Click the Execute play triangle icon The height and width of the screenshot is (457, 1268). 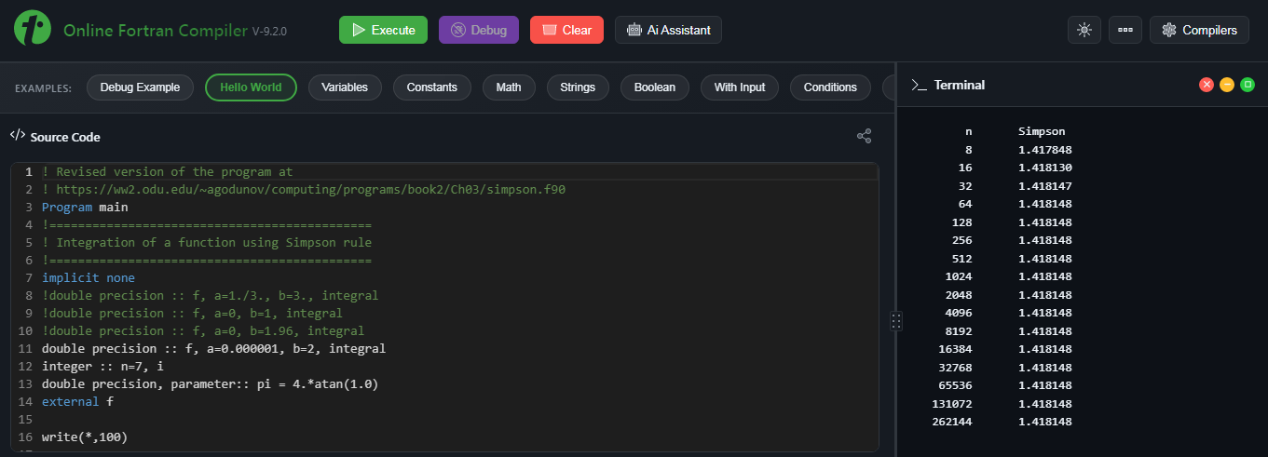(x=358, y=30)
